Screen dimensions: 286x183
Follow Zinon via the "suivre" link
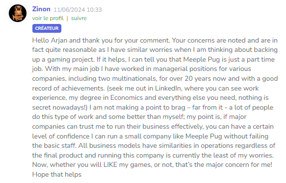tap(79, 18)
